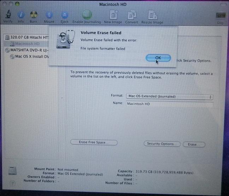The image size is (229, 196).
Task: Open the Format dropdown showing Mac OS Extended (Journaled)
Action: pyautogui.click(x=170, y=96)
